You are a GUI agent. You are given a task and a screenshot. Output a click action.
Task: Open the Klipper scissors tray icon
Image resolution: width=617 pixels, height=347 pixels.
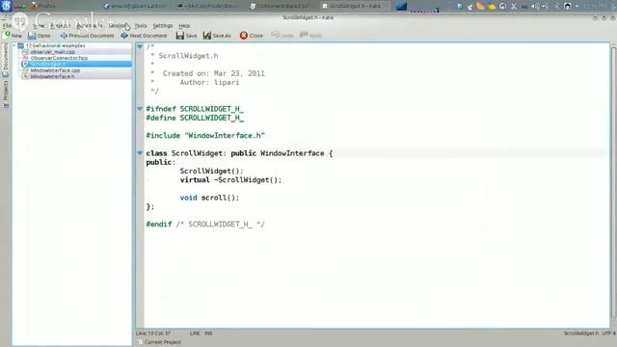click(514, 7)
